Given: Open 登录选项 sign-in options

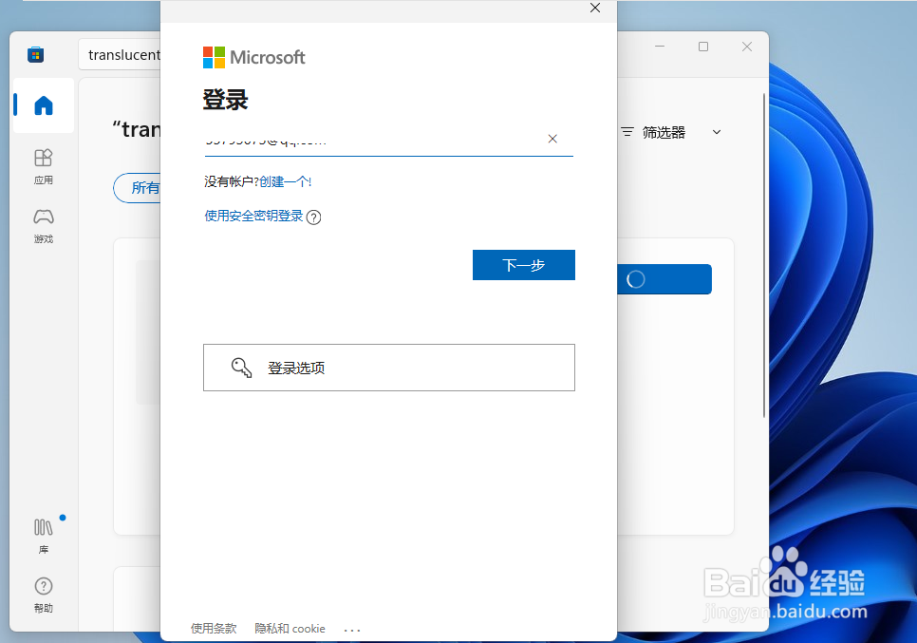Looking at the screenshot, I should pyautogui.click(x=389, y=368).
